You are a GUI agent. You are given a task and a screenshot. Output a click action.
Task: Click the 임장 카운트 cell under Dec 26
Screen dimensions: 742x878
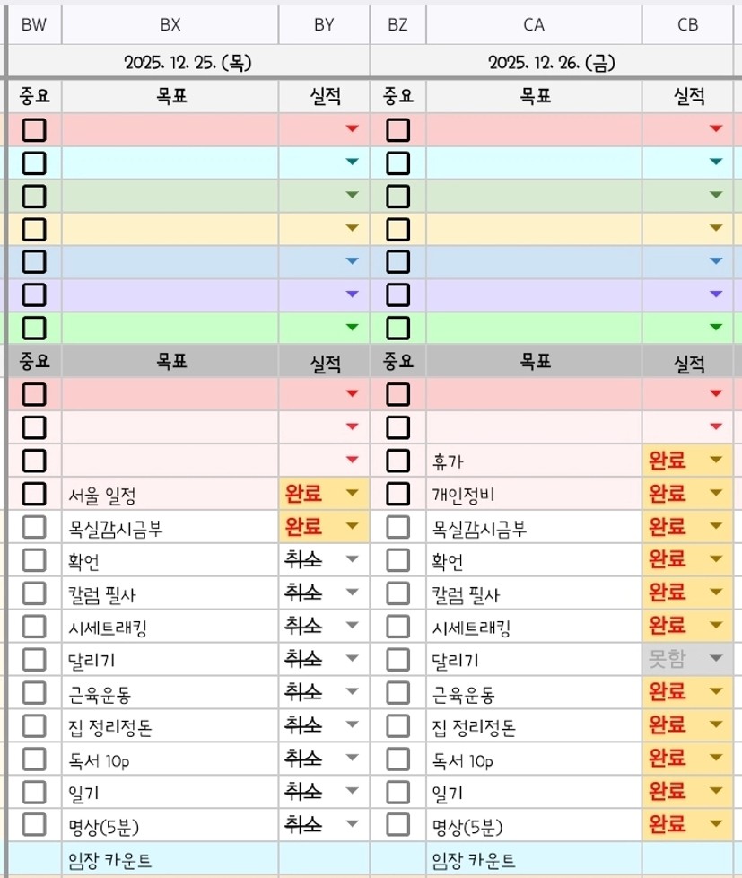pos(534,860)
